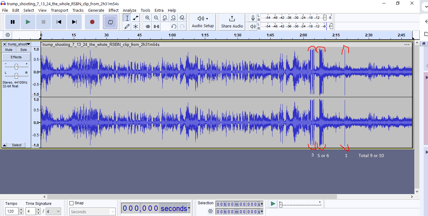Click the Selection toolbar gear icon
The image size is (428, 216).
pyautogui.click(x=210, y=211)
